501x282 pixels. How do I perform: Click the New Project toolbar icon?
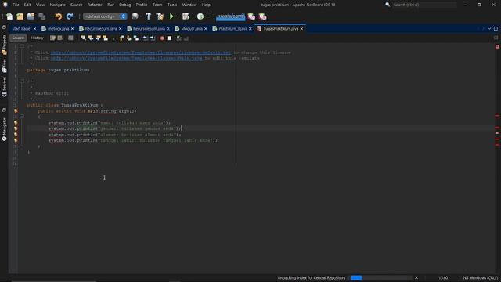click(20, 16)
